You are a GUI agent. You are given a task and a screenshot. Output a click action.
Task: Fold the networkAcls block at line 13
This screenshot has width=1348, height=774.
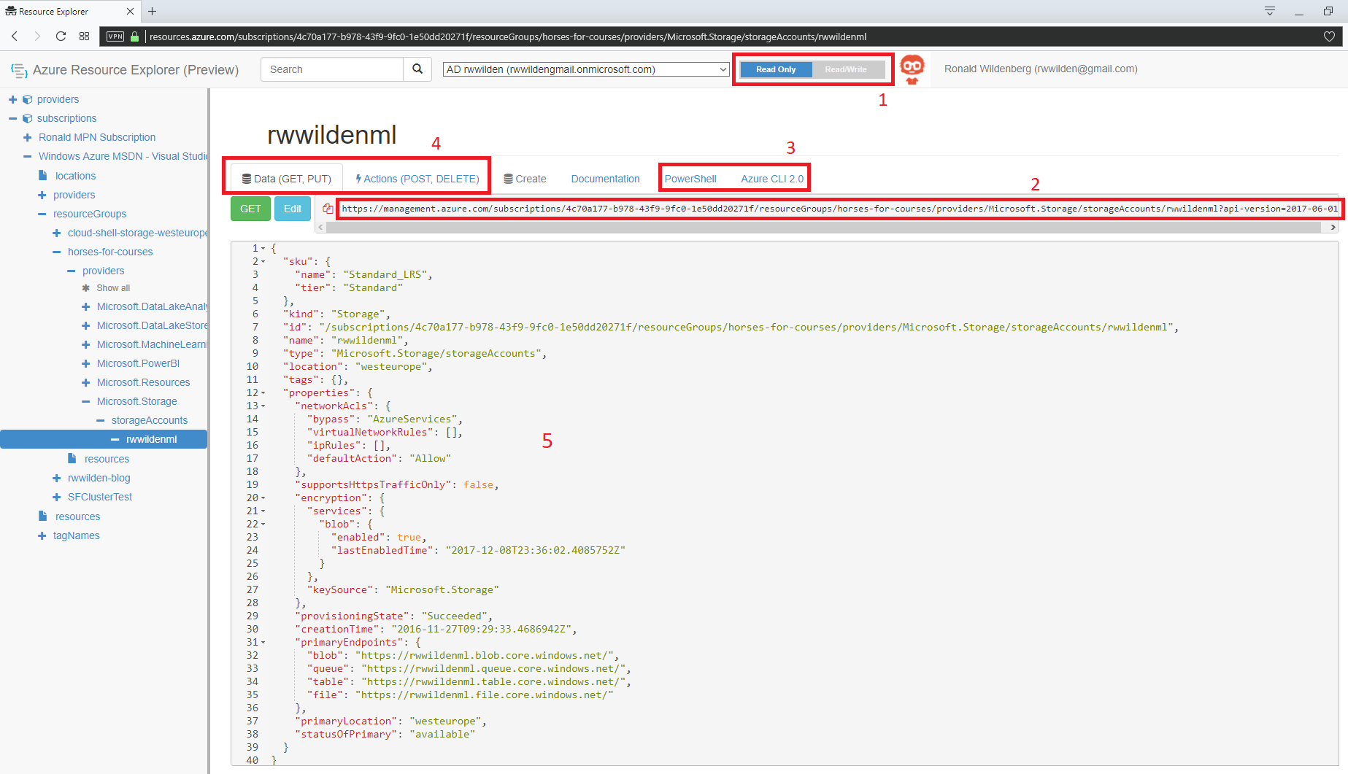point(263,406)
